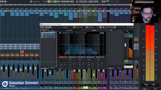Open Stereo Out output routing dropdown
Viewport: 161px width, 90px height.
(x=93, y=27)
